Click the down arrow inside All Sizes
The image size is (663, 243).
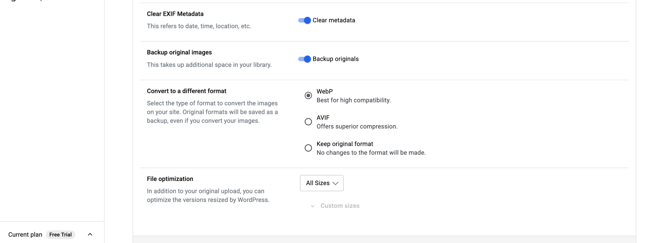coord(335,183)
